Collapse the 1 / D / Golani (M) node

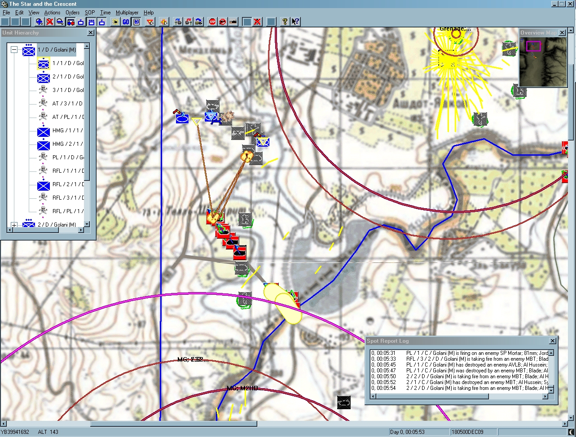(14, 50)
